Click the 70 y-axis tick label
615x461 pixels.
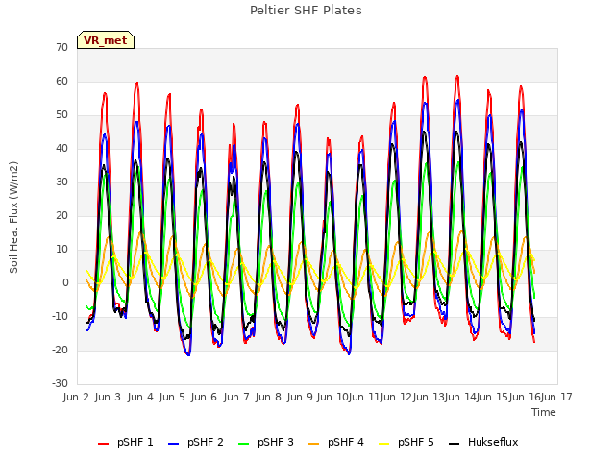(x=61, y=47)
